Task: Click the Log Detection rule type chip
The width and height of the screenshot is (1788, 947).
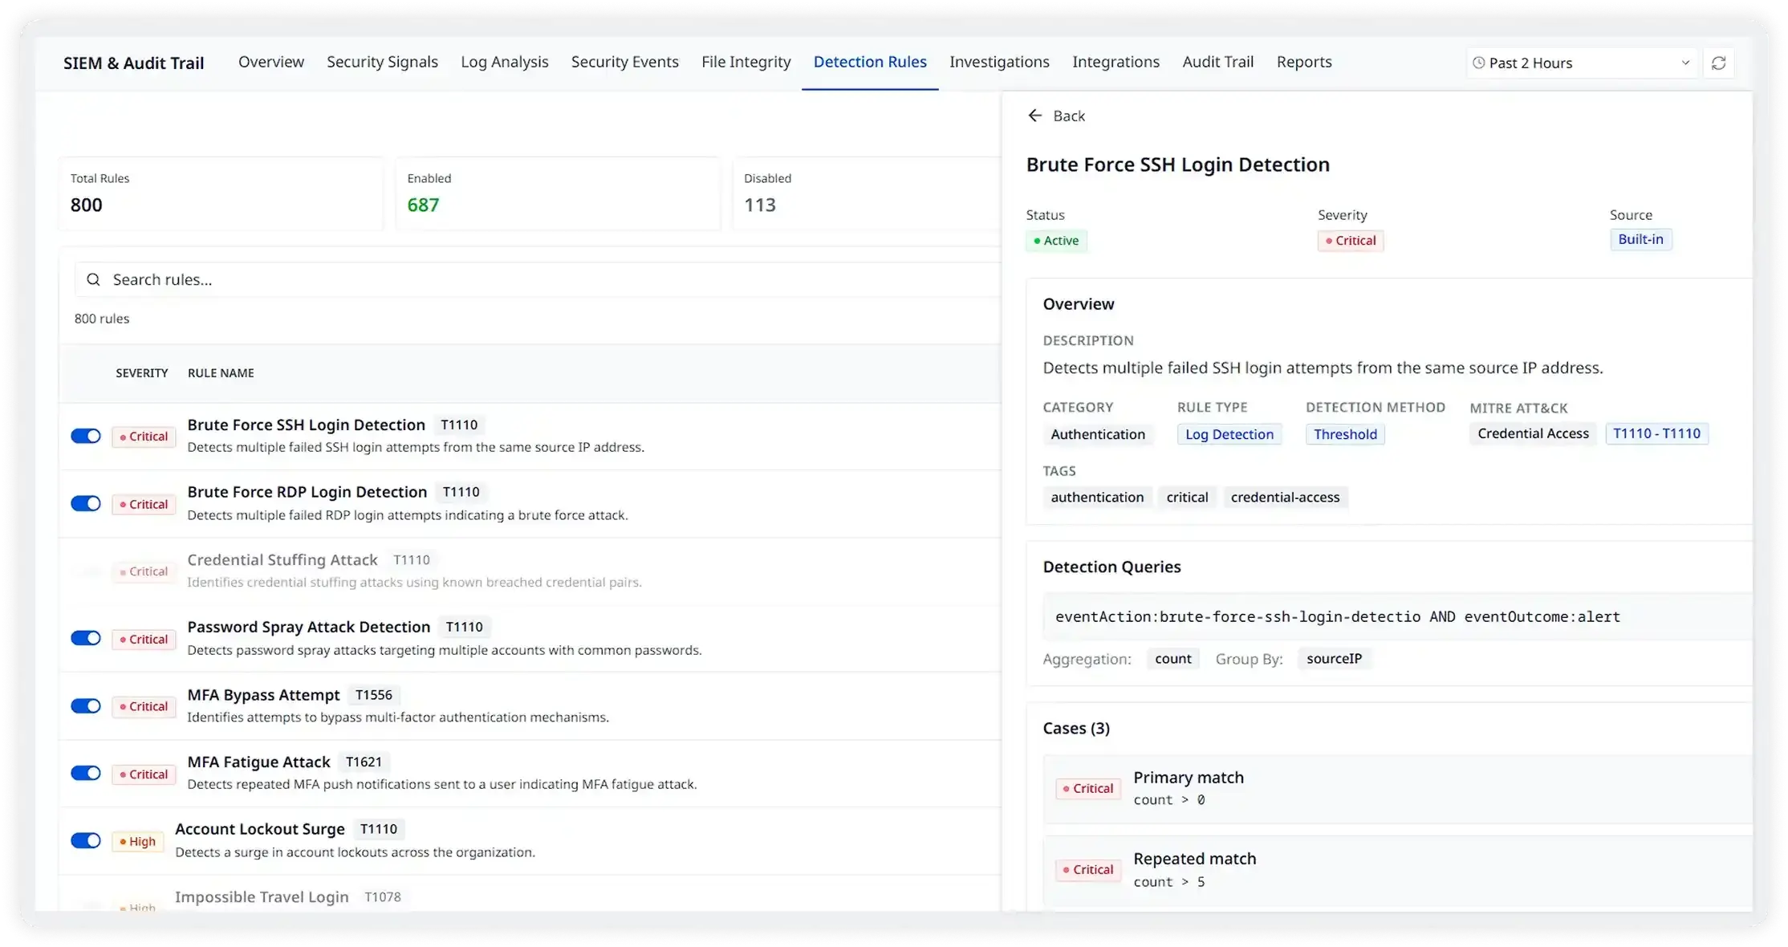Action: (x=1229, y=434)
